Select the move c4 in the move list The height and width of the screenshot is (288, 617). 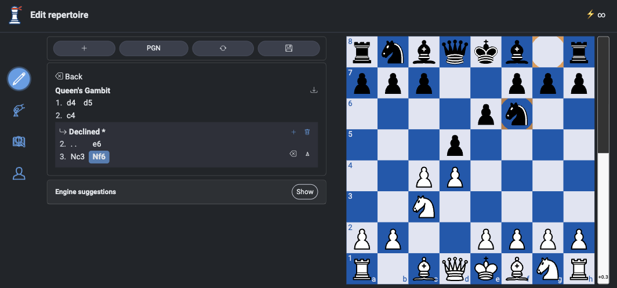coord(71,116)
